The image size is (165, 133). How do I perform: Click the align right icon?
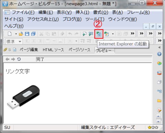click(x=40, y=41)
